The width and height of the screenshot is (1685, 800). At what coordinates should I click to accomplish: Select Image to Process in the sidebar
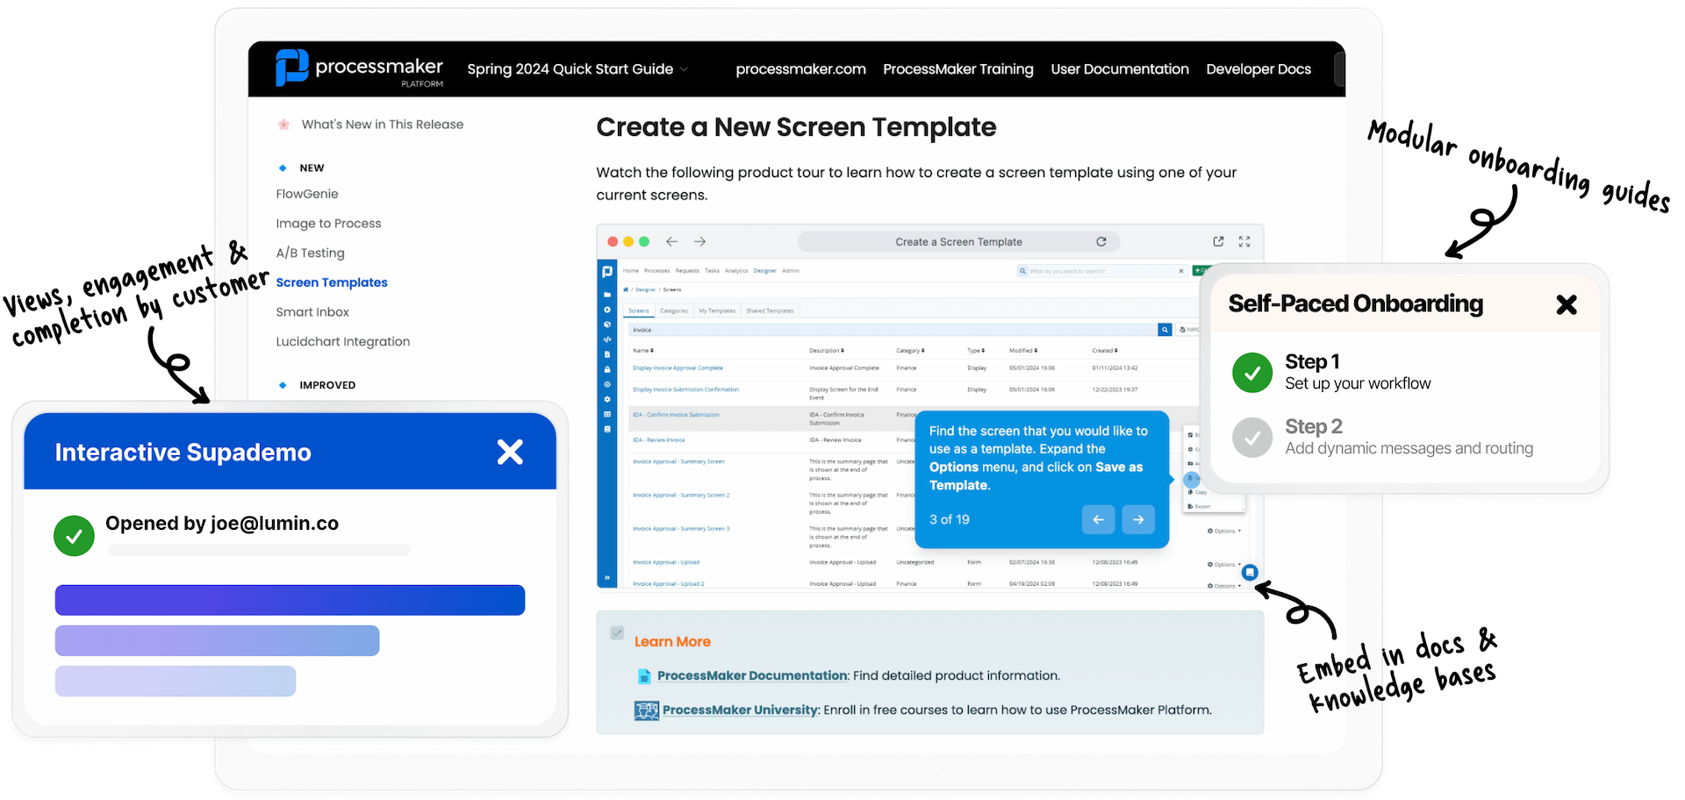pyautogui.click(x=328, y=224)
